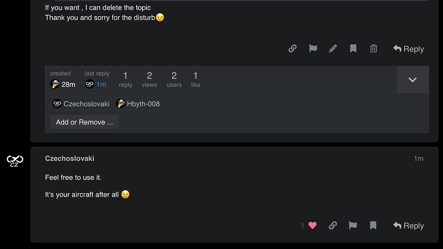This screenshot has width=443, height=249.
Task: Expand the topic summary map chevron
Action: pos(412,80)
